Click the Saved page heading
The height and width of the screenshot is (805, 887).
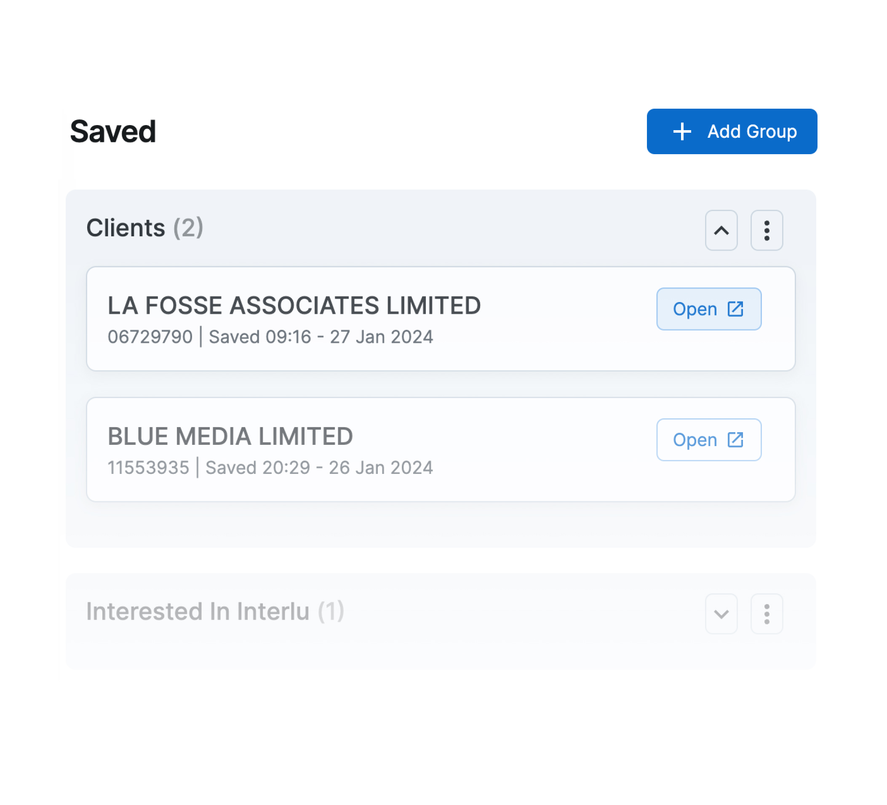point(112,131)
